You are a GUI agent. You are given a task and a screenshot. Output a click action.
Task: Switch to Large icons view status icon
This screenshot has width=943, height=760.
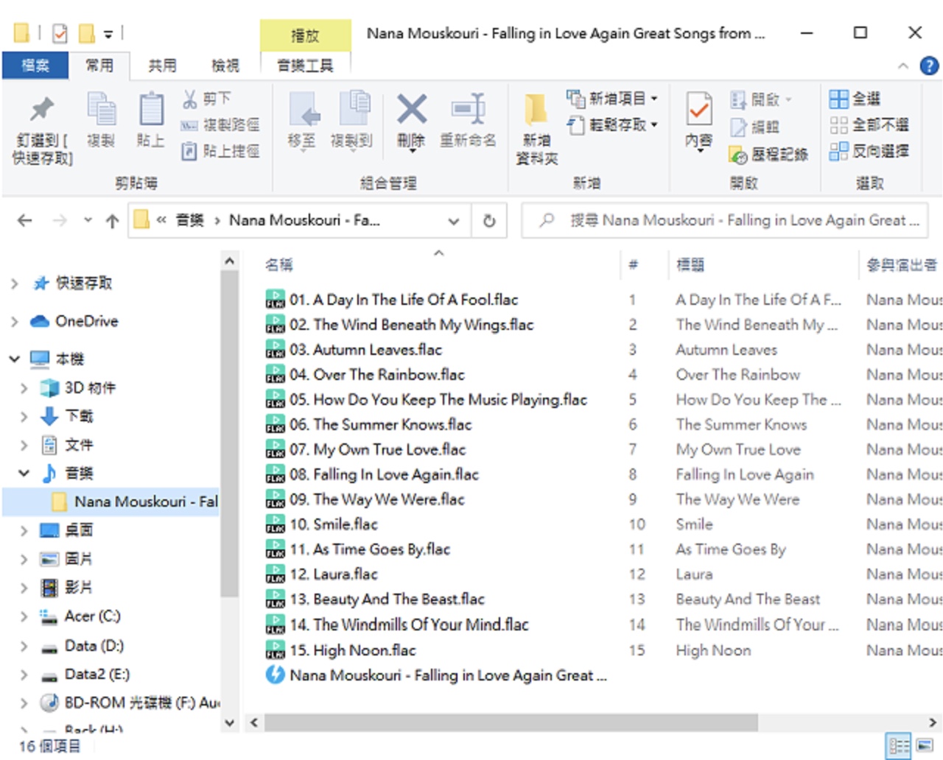point(925,746)
